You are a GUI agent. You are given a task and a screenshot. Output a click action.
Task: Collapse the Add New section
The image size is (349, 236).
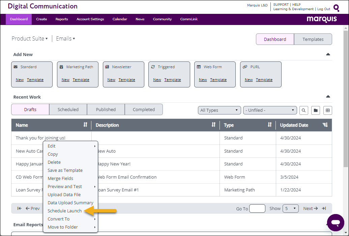tap(328, 54)
